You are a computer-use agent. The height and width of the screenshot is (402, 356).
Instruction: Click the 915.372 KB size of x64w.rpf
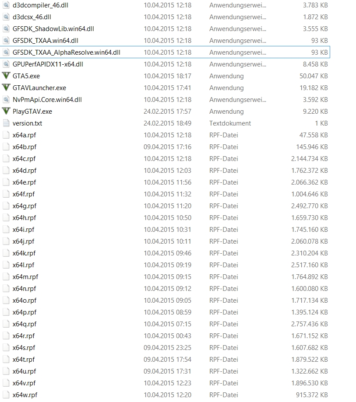click(312, 395)
